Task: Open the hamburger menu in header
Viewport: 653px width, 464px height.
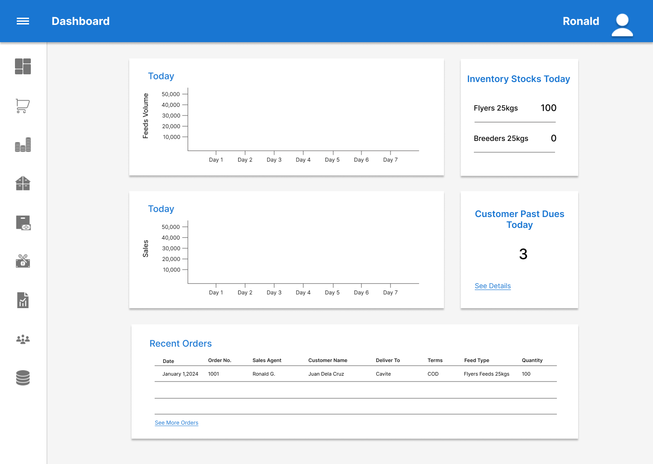Action: pyautogui.click(x=23, y=21)
